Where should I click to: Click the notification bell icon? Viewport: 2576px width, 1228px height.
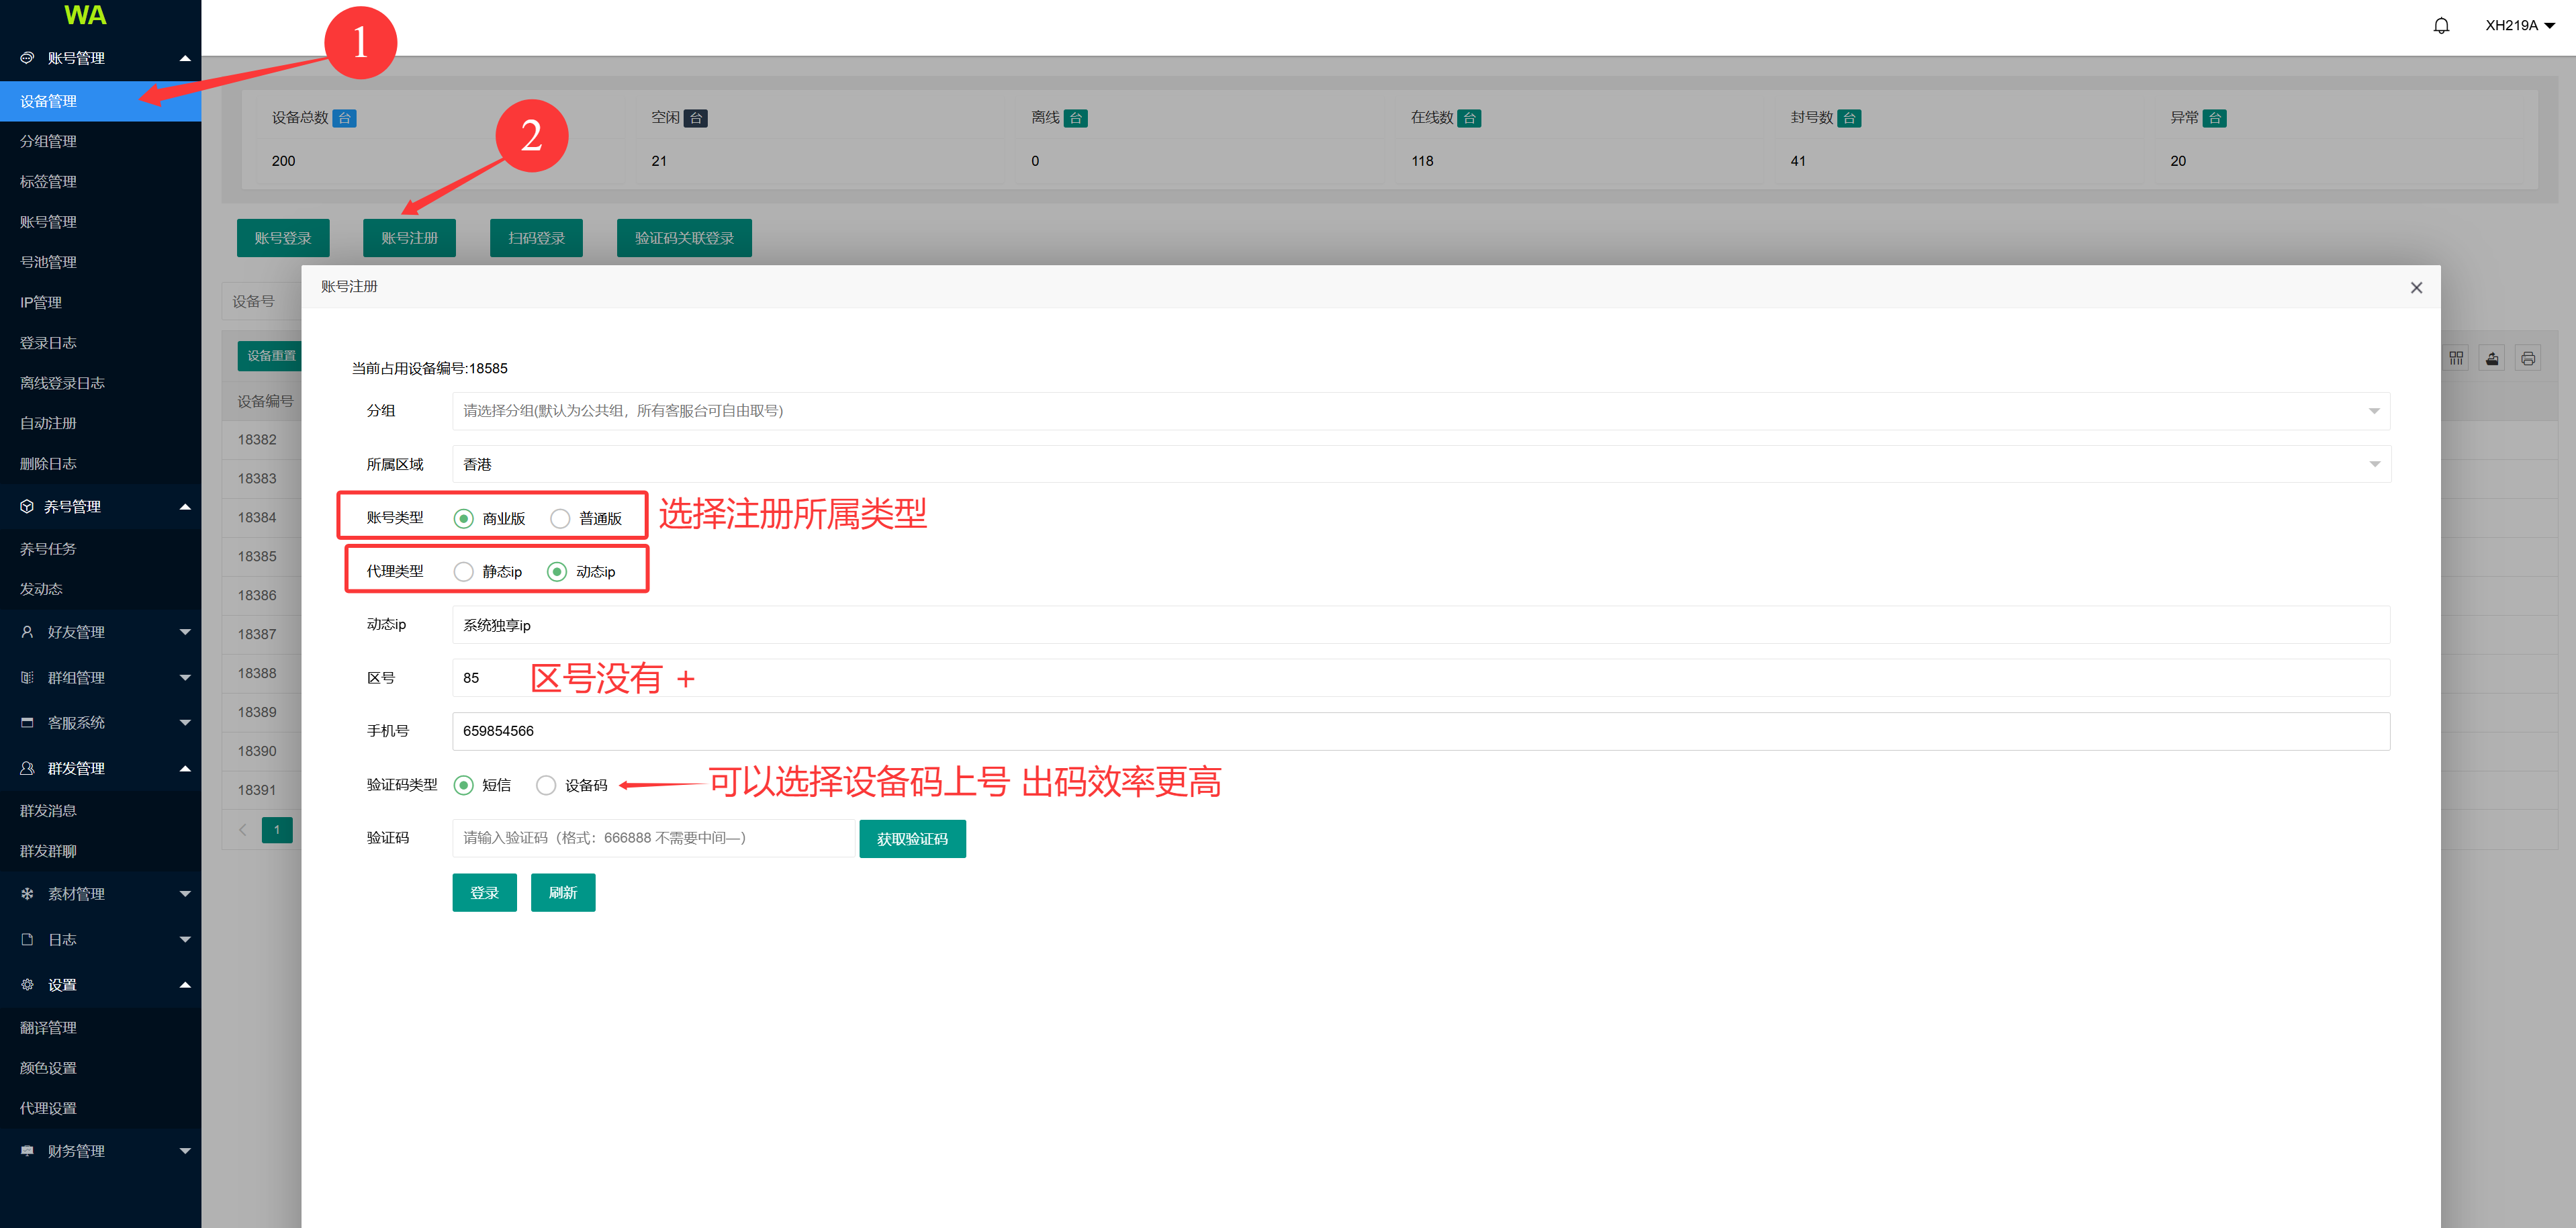(x=2441, y=26)
